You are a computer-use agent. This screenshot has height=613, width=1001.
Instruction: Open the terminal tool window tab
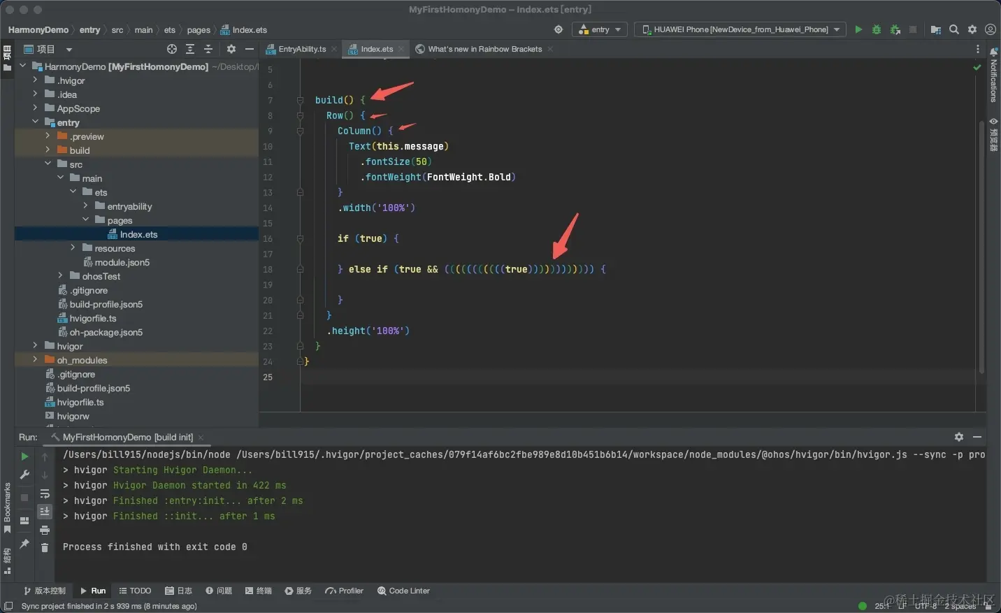point(259,591)
